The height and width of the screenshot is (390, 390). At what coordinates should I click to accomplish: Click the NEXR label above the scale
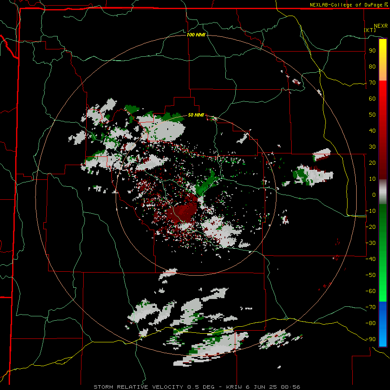(x=381, y=26)
